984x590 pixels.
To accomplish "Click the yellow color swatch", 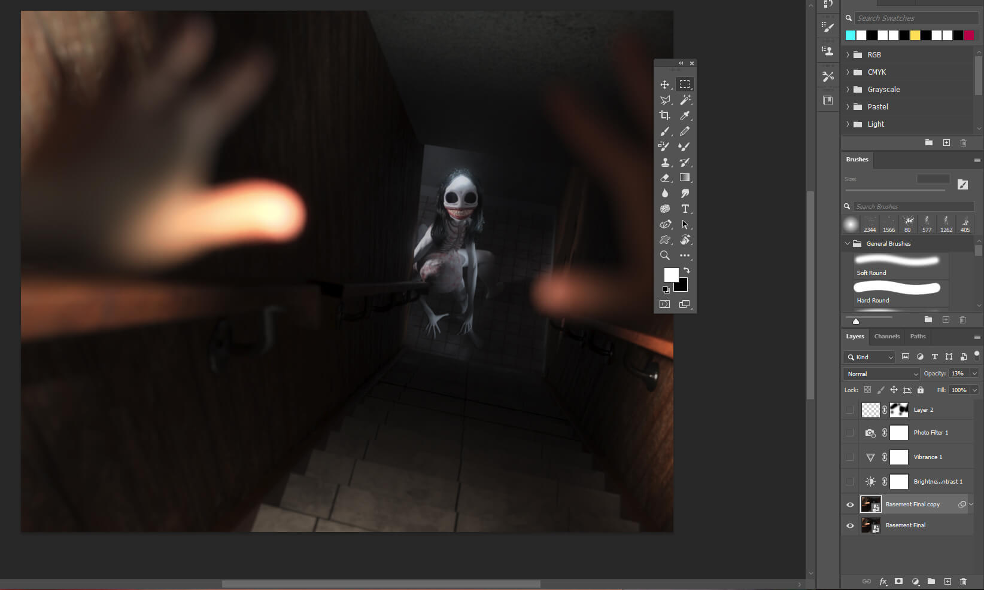I will coord(915,35).
